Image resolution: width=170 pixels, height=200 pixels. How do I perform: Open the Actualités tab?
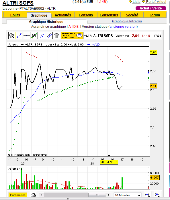point(63,15)
